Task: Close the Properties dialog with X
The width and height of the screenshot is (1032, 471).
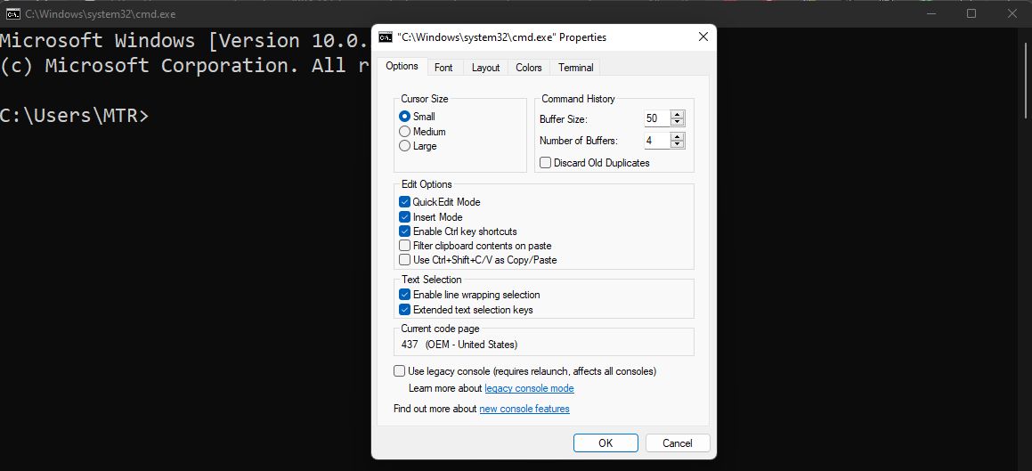Action: pos(703,37)
